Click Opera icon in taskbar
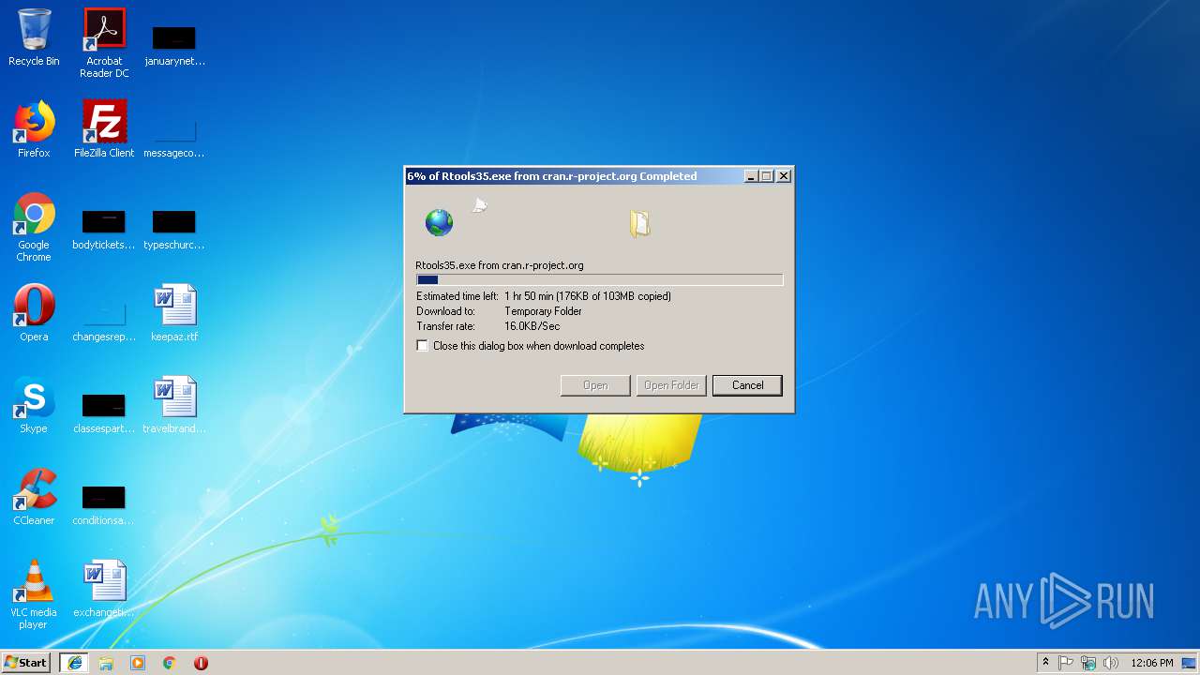 [201, 663]
